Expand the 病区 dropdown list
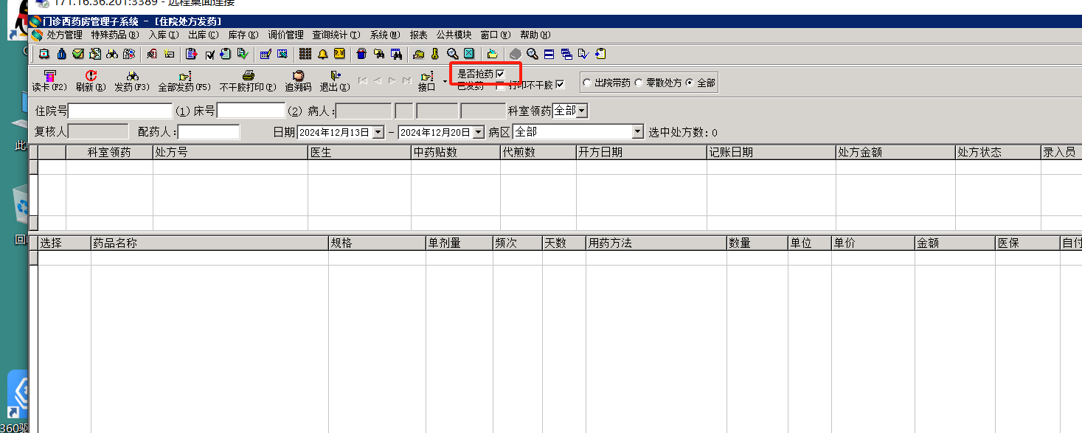The image size is (1082, 433). point(638,132)
